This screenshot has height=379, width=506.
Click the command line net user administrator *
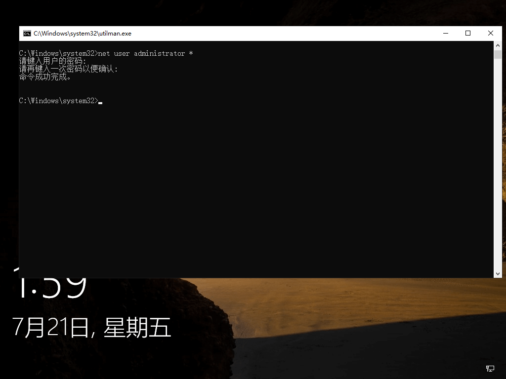click(x=146, y=53)
